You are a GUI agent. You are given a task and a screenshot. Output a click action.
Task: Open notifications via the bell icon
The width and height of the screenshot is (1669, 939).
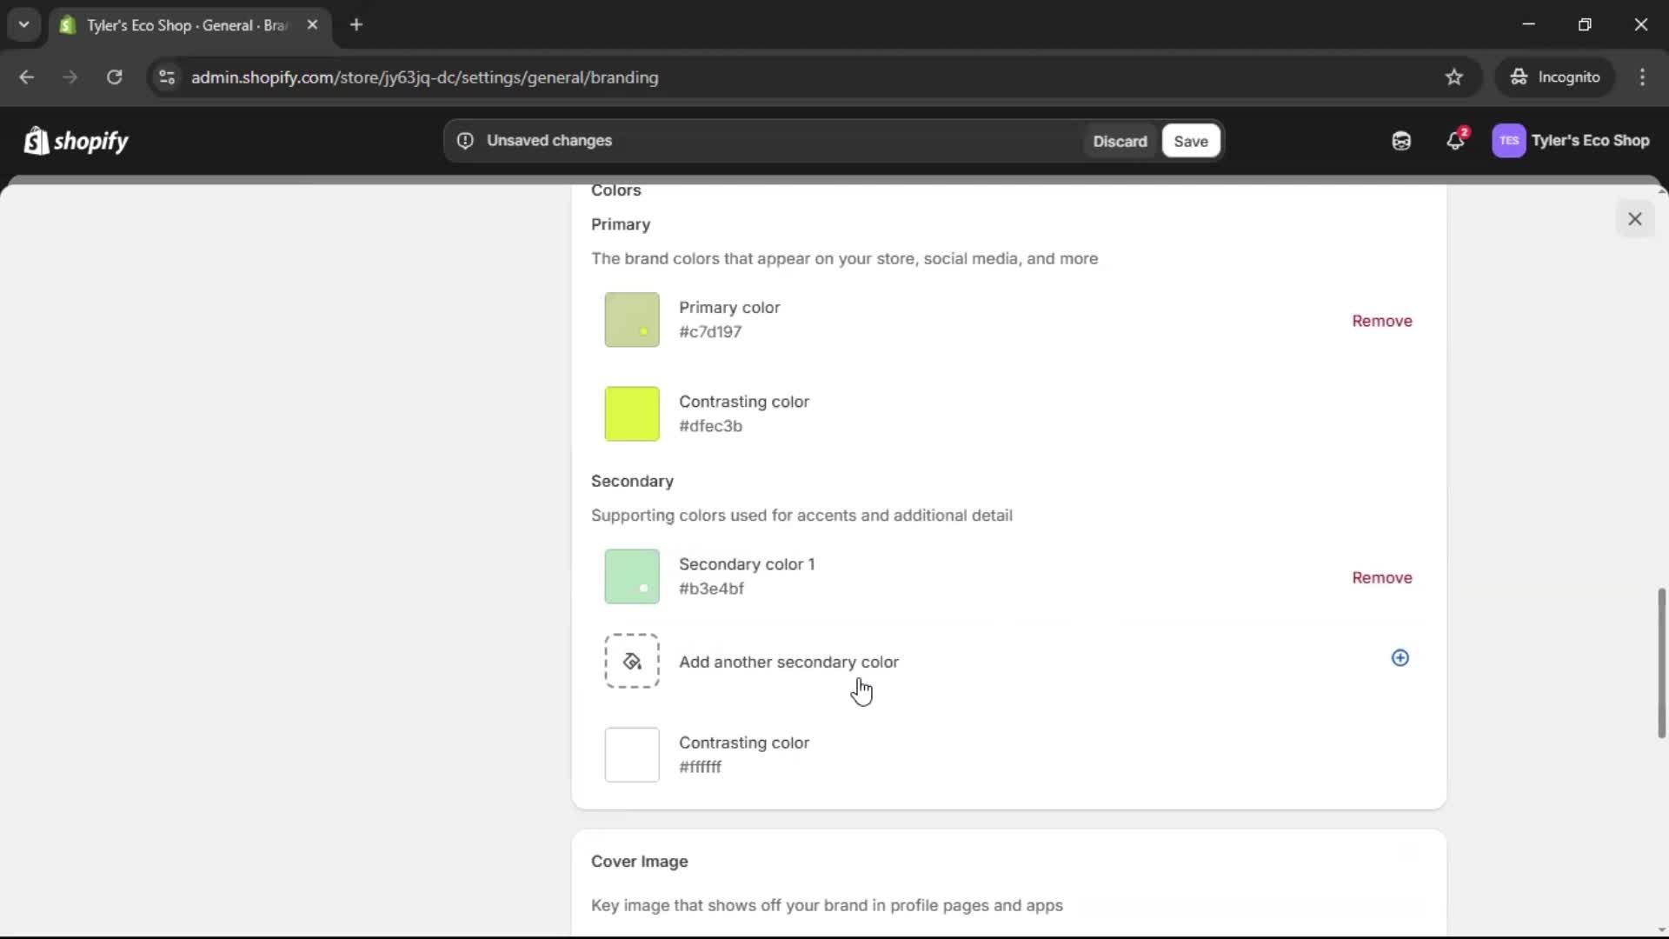1456,140
